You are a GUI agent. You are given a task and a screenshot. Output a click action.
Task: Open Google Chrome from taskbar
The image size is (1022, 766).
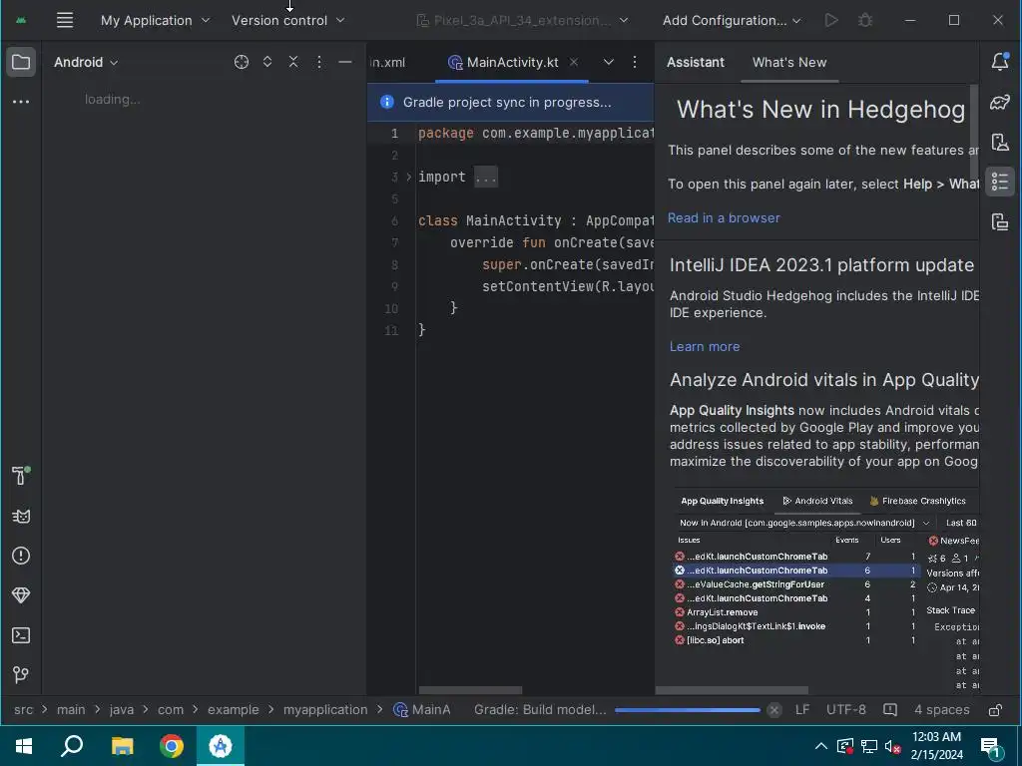tap(172, 746)
